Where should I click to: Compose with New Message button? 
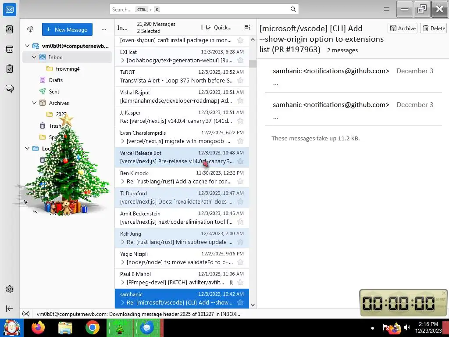coord(67,29)
